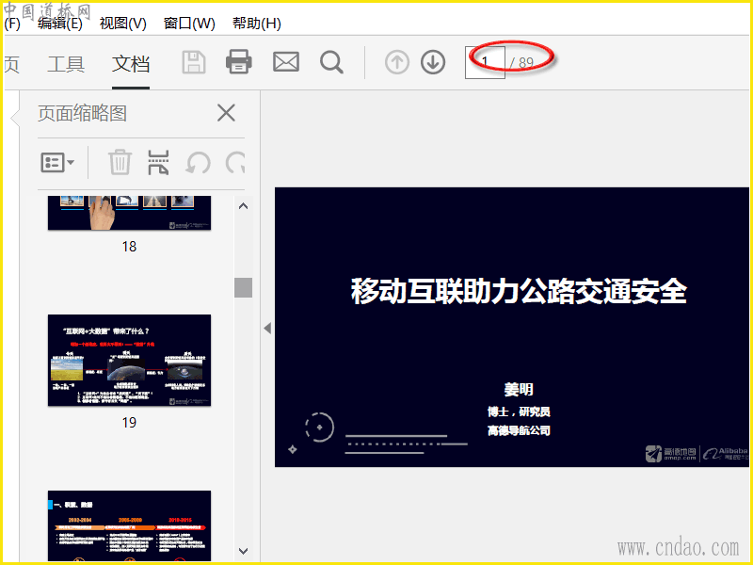Click the total page count / 89
The height and width of the screenshot is (565, 753).
522,63
